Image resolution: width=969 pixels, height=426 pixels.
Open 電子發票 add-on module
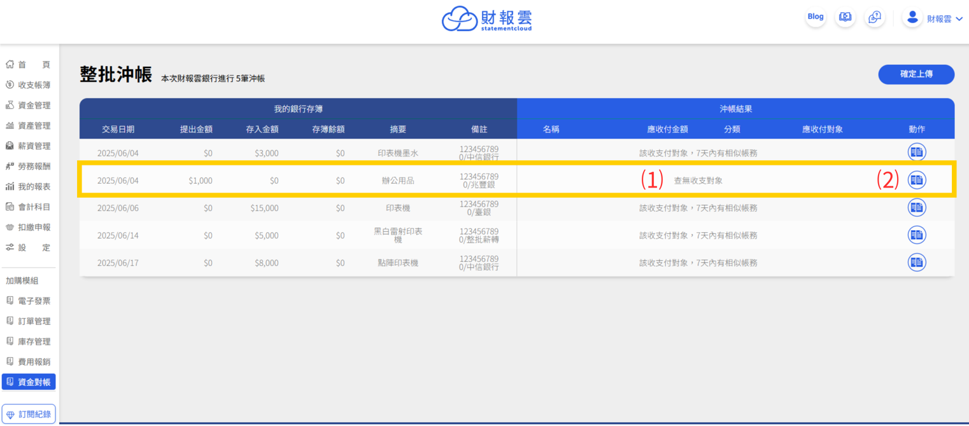pyautogui.click(x=28, y=301)
